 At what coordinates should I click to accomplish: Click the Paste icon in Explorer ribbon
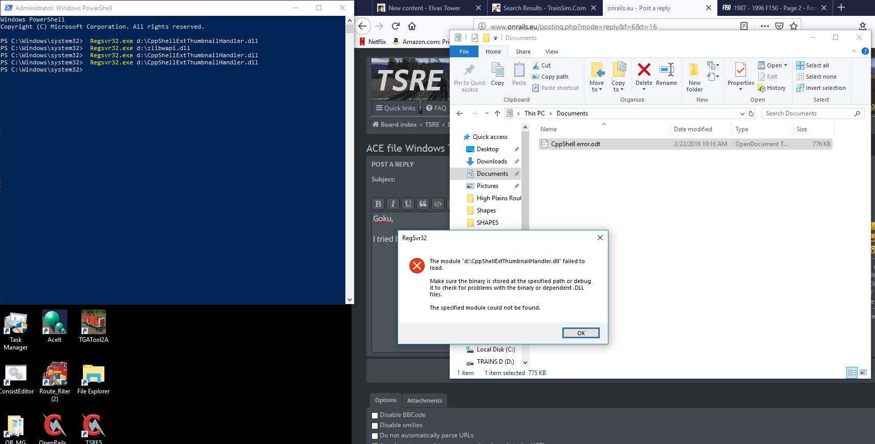519,75
